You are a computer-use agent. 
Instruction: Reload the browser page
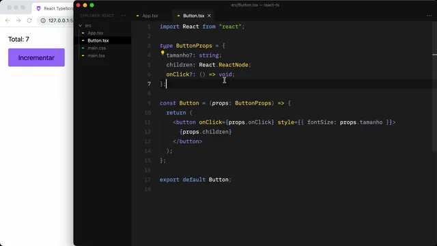pyautogui.click(x=29, y=20)
